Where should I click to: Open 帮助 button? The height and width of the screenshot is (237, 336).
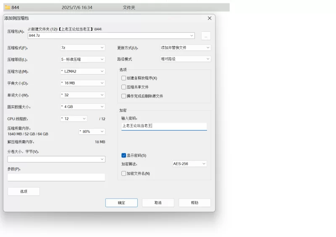click(194, 203)
